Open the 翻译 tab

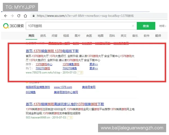(158, 36)
